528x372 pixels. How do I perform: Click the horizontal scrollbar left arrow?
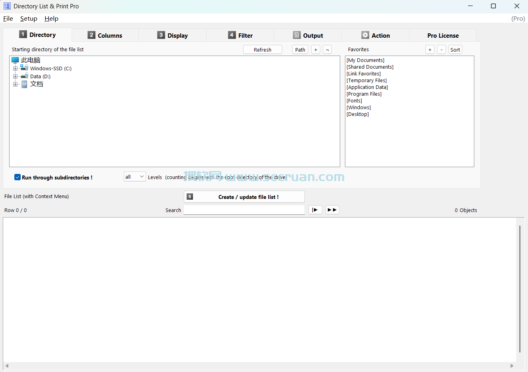[7, 366]
